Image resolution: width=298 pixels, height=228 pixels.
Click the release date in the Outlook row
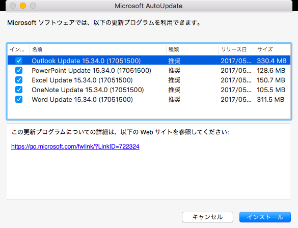236,61
